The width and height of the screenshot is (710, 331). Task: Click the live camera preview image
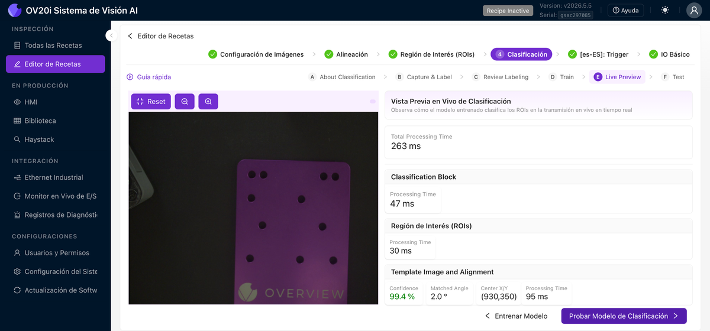(253, 208)
